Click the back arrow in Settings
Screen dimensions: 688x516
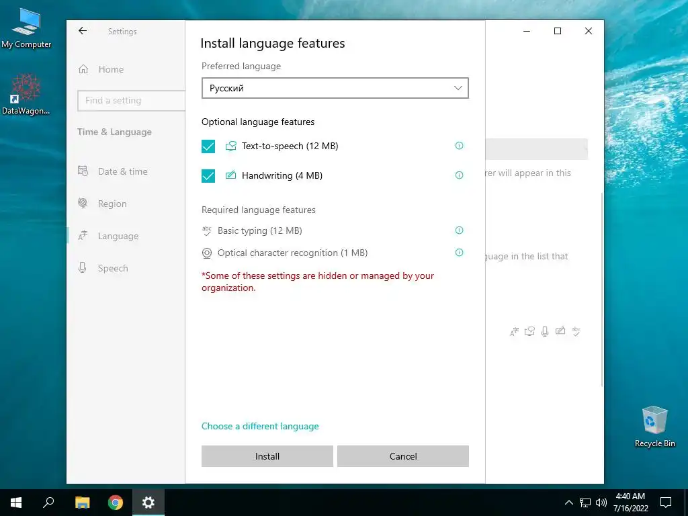83,31
